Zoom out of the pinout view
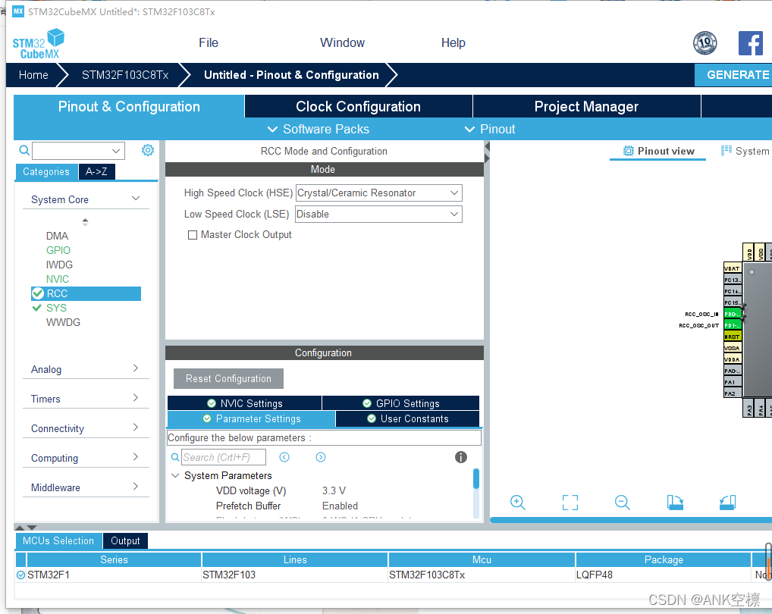The height and width of the screenshot is (614, 772). [x=623, y=503]
